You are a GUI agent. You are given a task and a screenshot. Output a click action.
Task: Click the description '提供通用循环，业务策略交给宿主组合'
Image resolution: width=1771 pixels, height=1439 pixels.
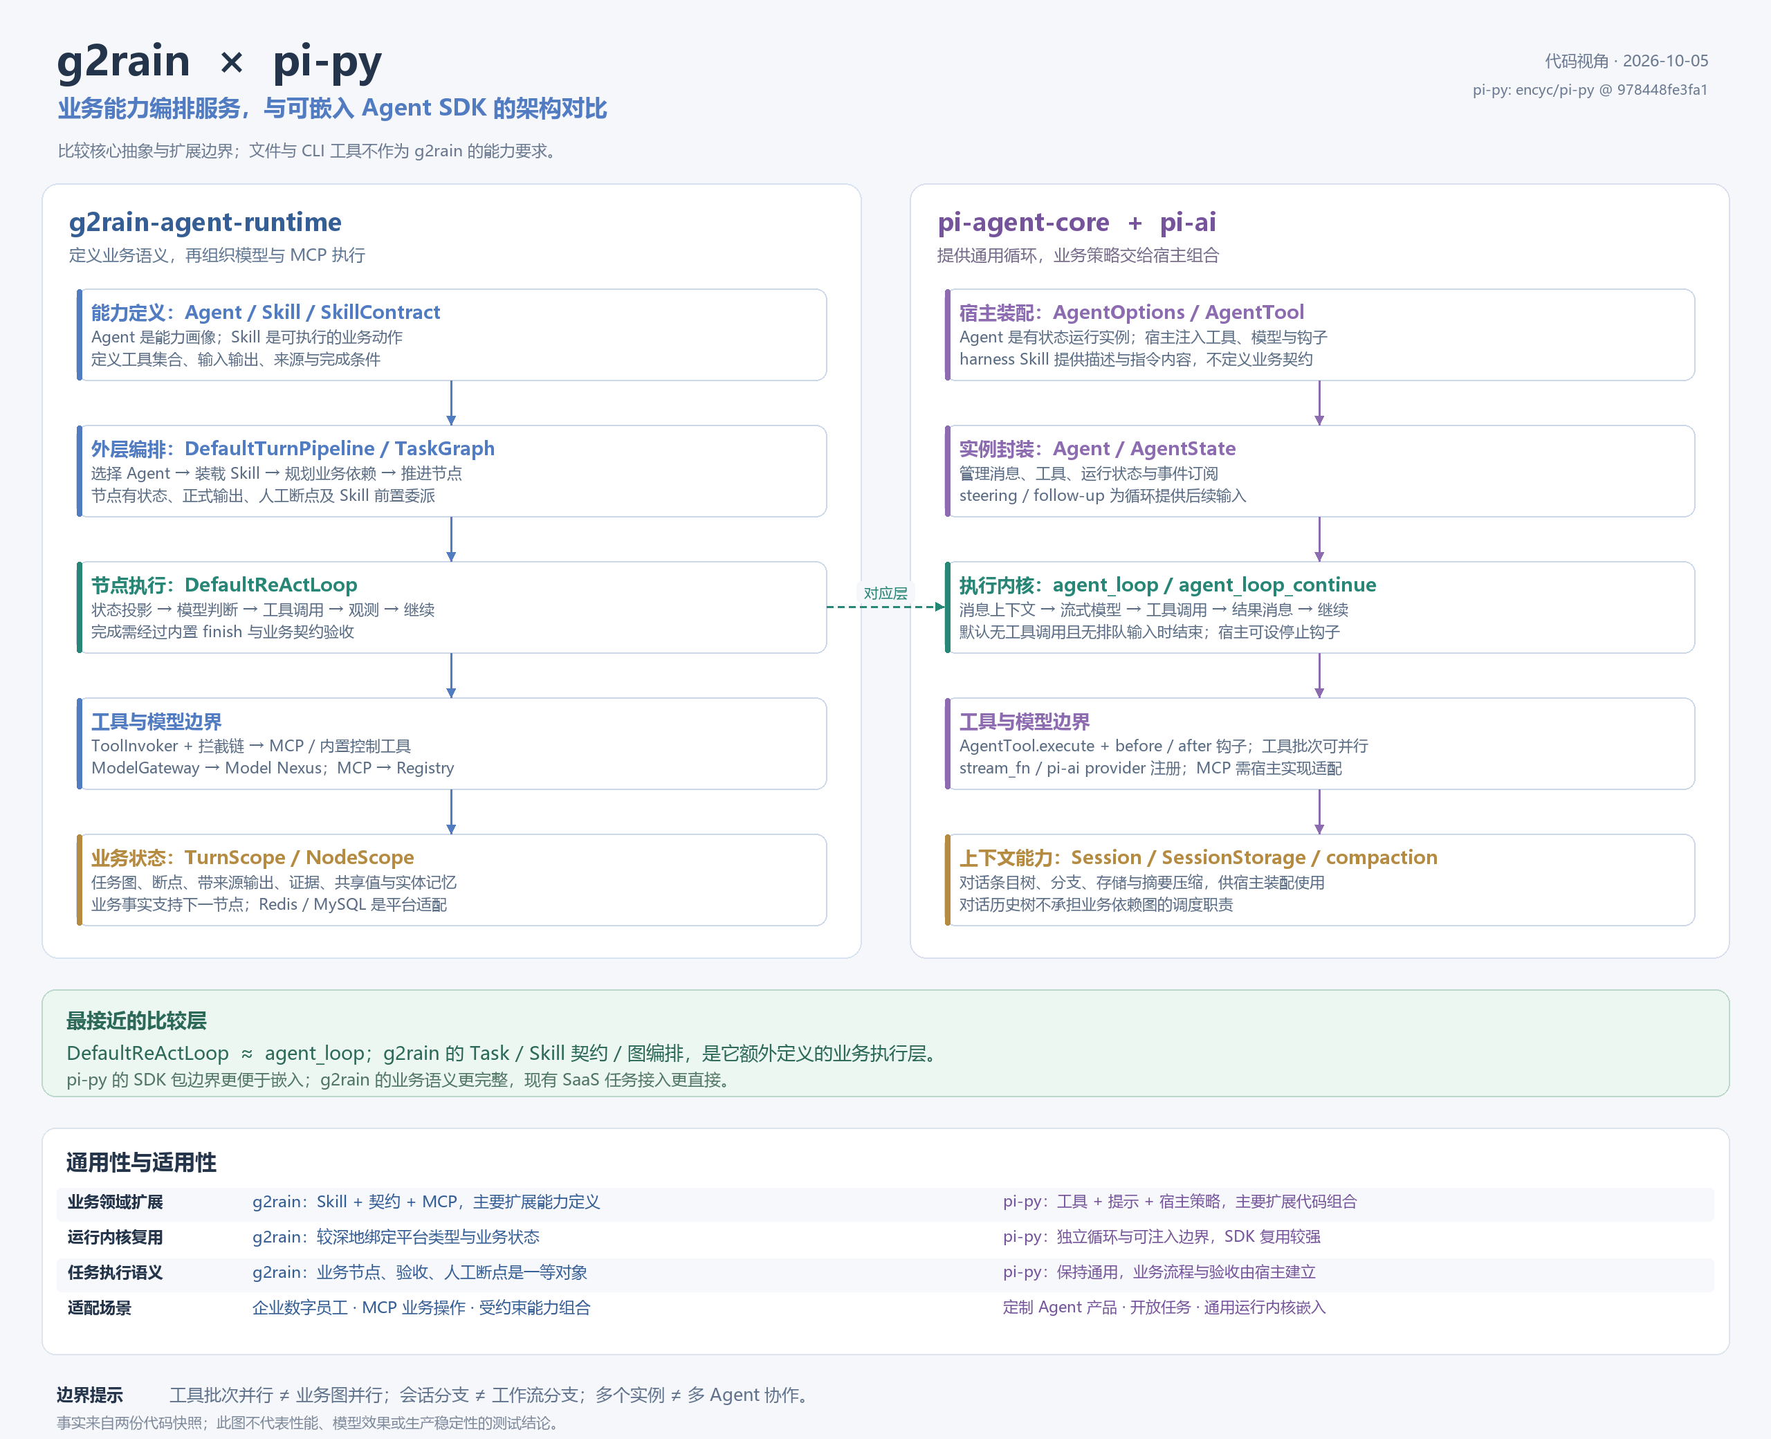click(1079, 255)
